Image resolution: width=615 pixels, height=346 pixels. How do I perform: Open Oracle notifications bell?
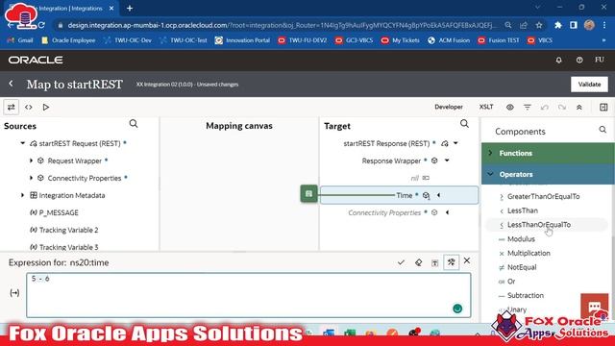[x=559, y=60]
